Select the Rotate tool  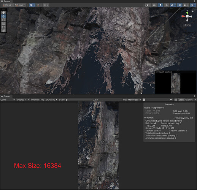(3, 20)
